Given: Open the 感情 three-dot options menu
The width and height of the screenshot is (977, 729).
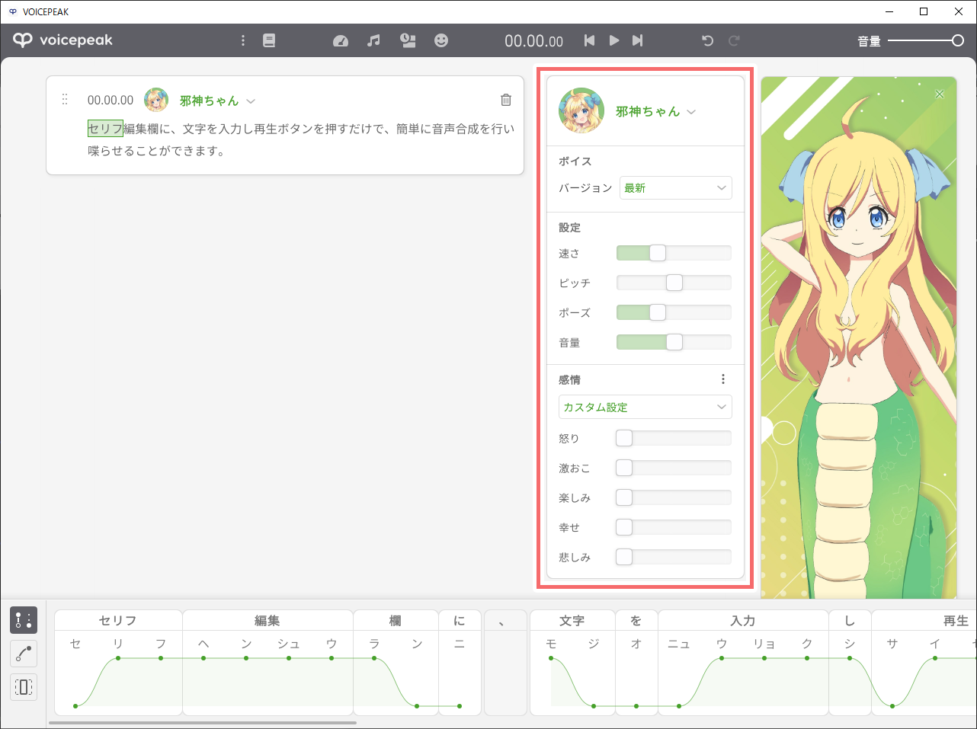Looking at the screenshot, I should coord(723,379).
